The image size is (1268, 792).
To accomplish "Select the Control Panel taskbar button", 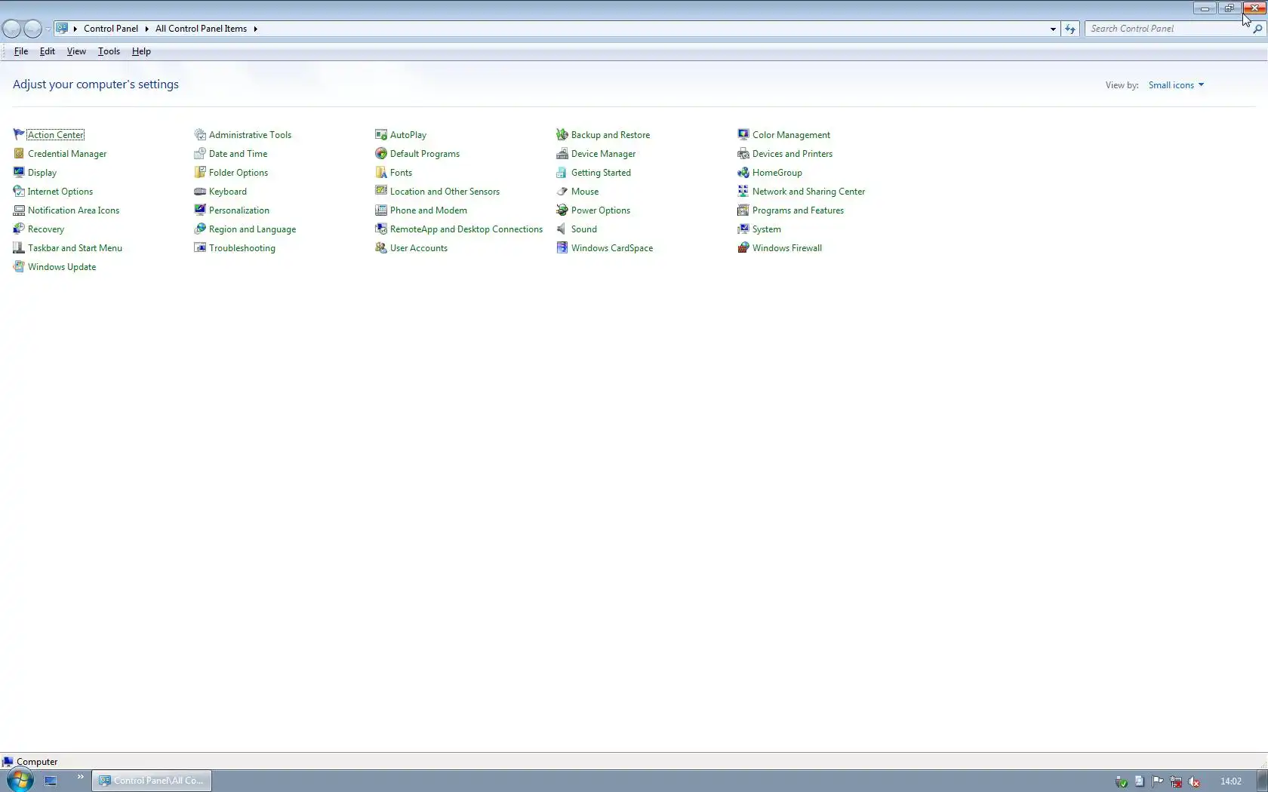I will [152, 781].
